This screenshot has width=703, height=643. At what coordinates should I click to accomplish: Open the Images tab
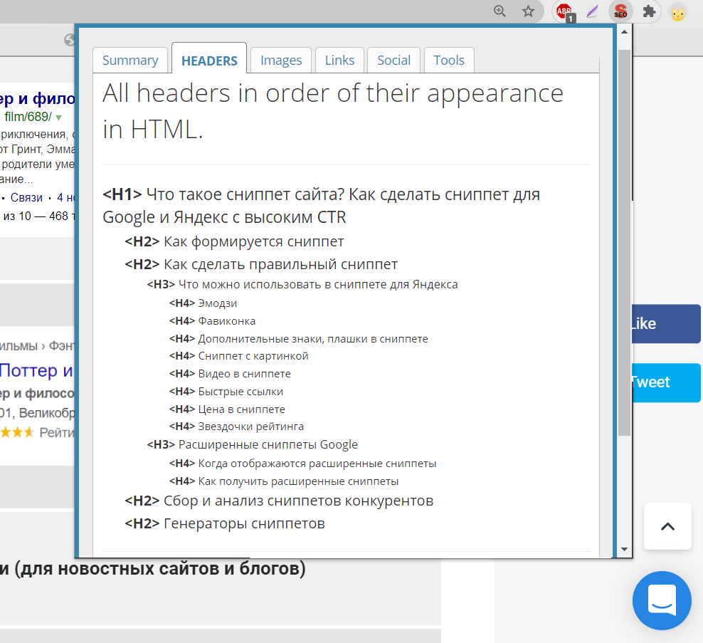click(281, 61)
